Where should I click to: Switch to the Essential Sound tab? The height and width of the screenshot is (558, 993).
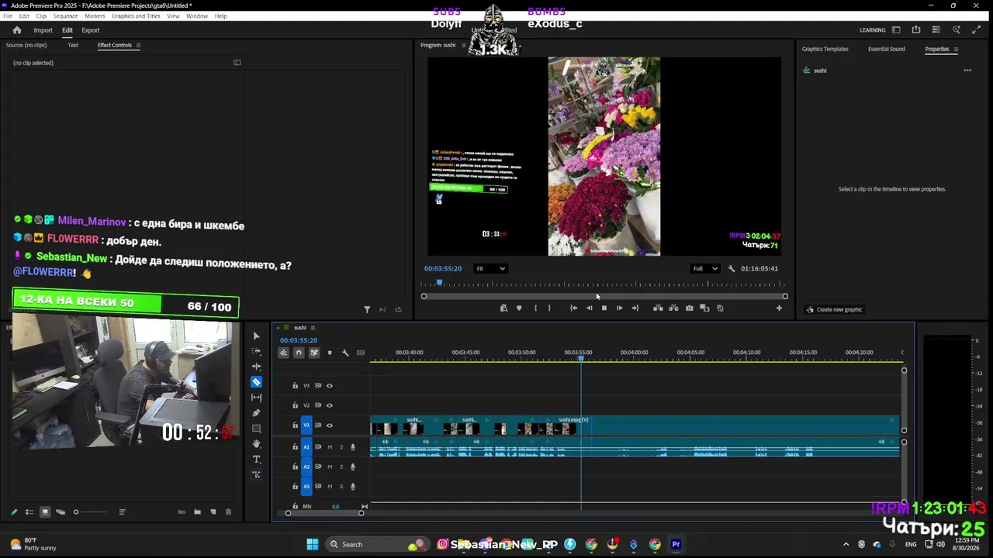(x=886, y=49)
